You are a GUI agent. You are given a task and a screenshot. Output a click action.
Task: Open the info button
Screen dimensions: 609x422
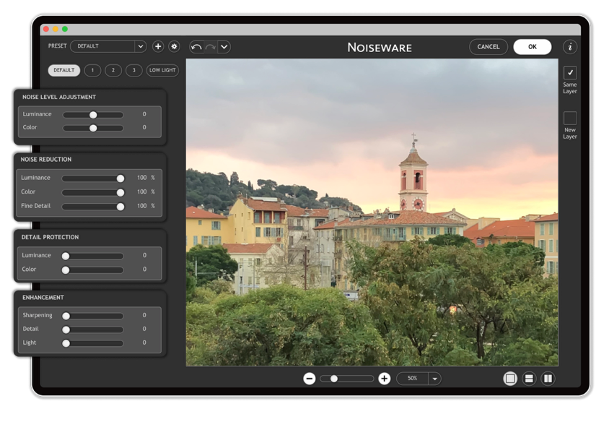pyautogui.click(x=570, y=47)
